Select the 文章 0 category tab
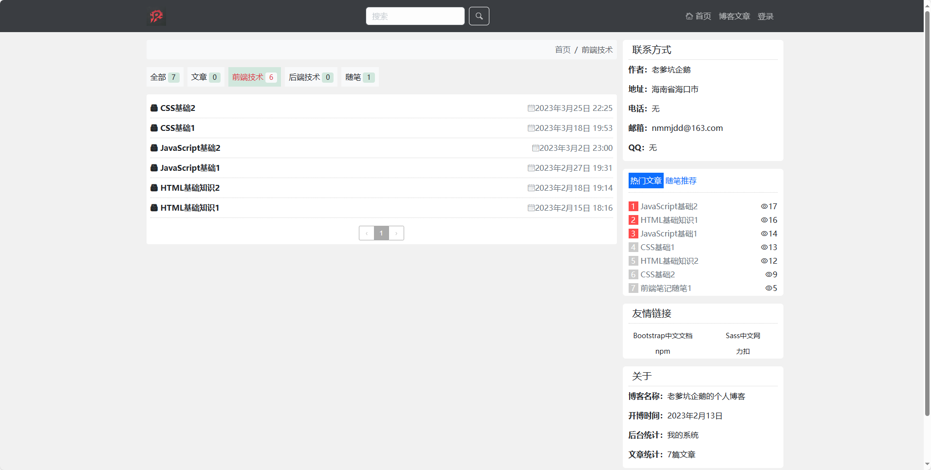The image size is (931, 470). (x=206, y=77)
